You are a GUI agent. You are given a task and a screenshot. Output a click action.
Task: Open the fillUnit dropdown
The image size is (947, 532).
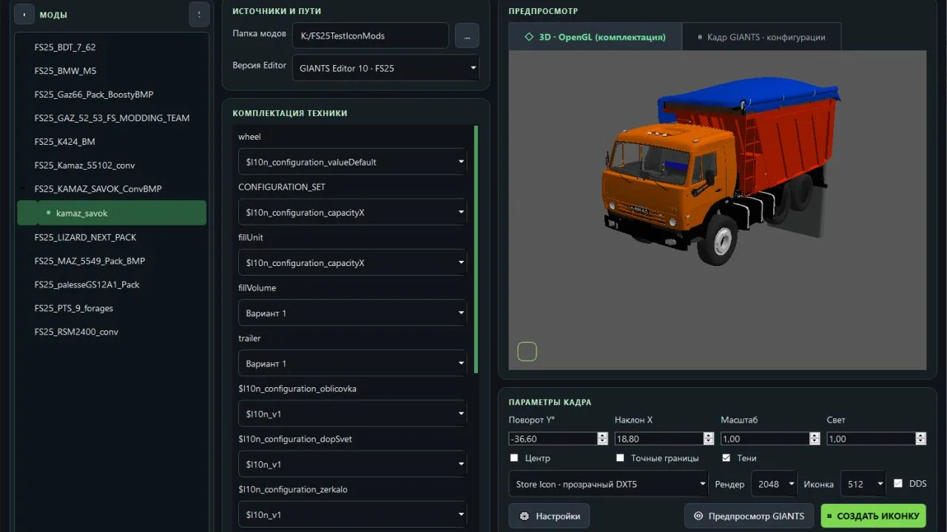[352, 263]
